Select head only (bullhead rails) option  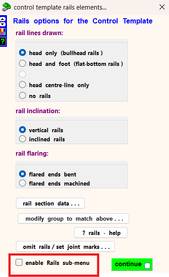[61, 53]
